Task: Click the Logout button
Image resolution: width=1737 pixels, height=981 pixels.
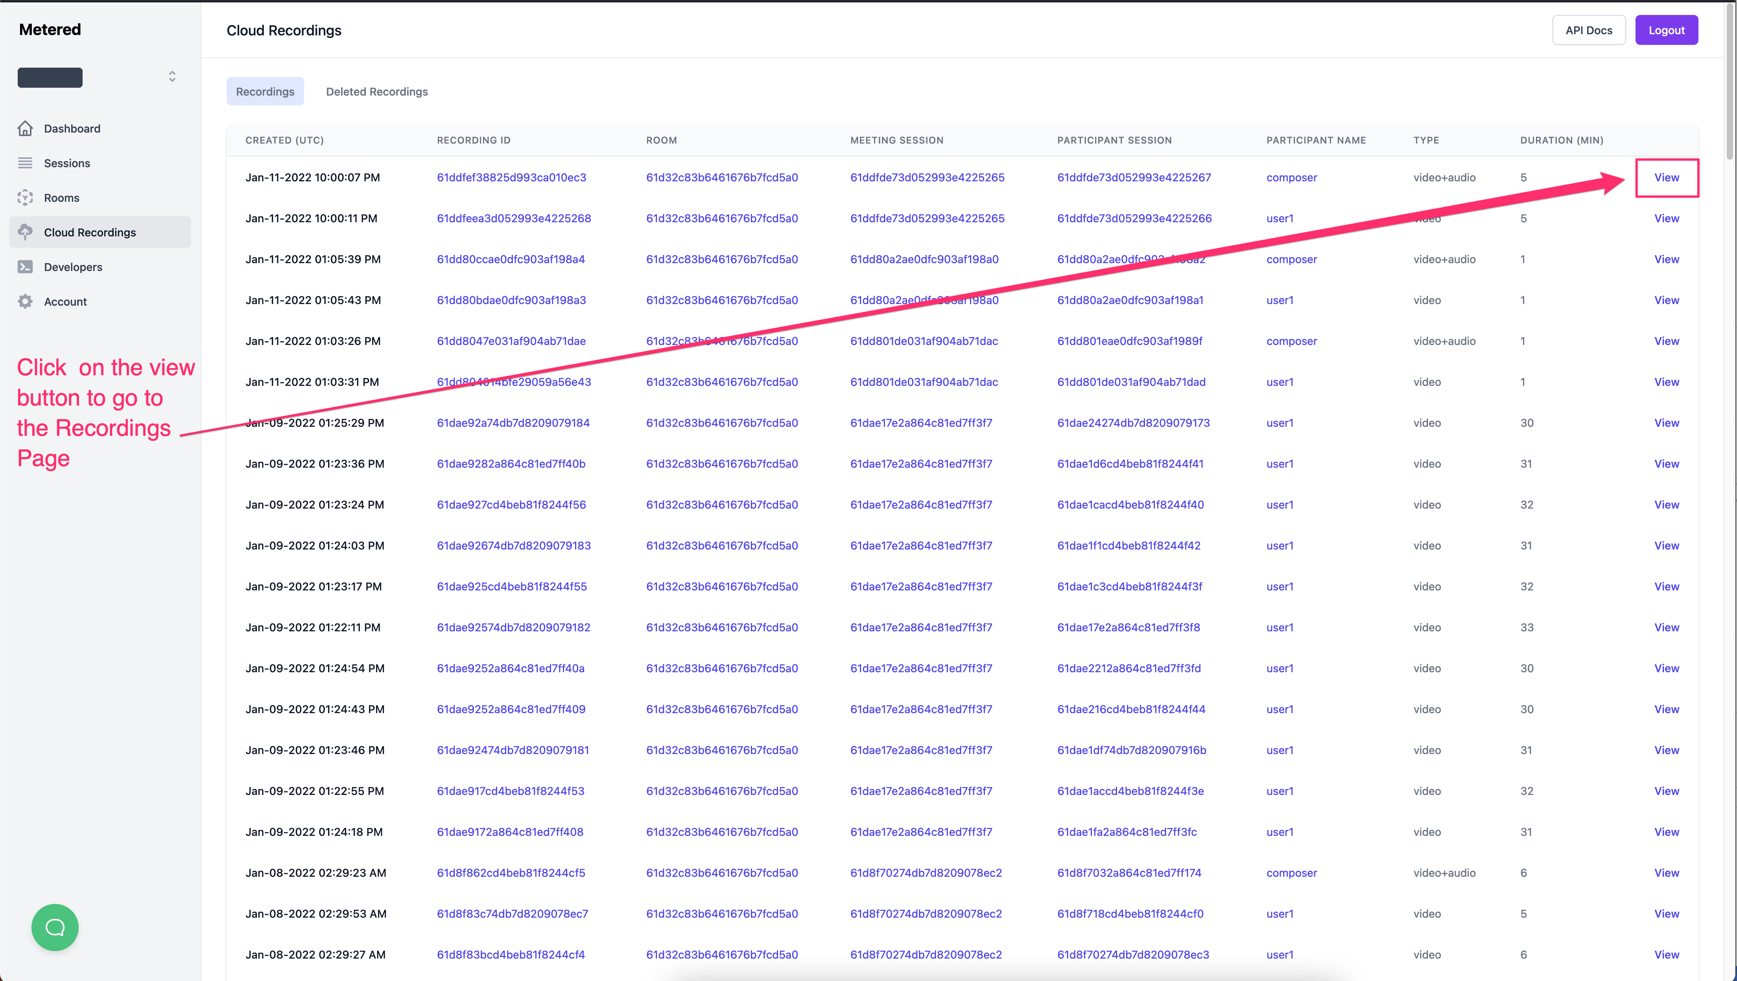Action: pyautogui.click(x=1666, y=30)
